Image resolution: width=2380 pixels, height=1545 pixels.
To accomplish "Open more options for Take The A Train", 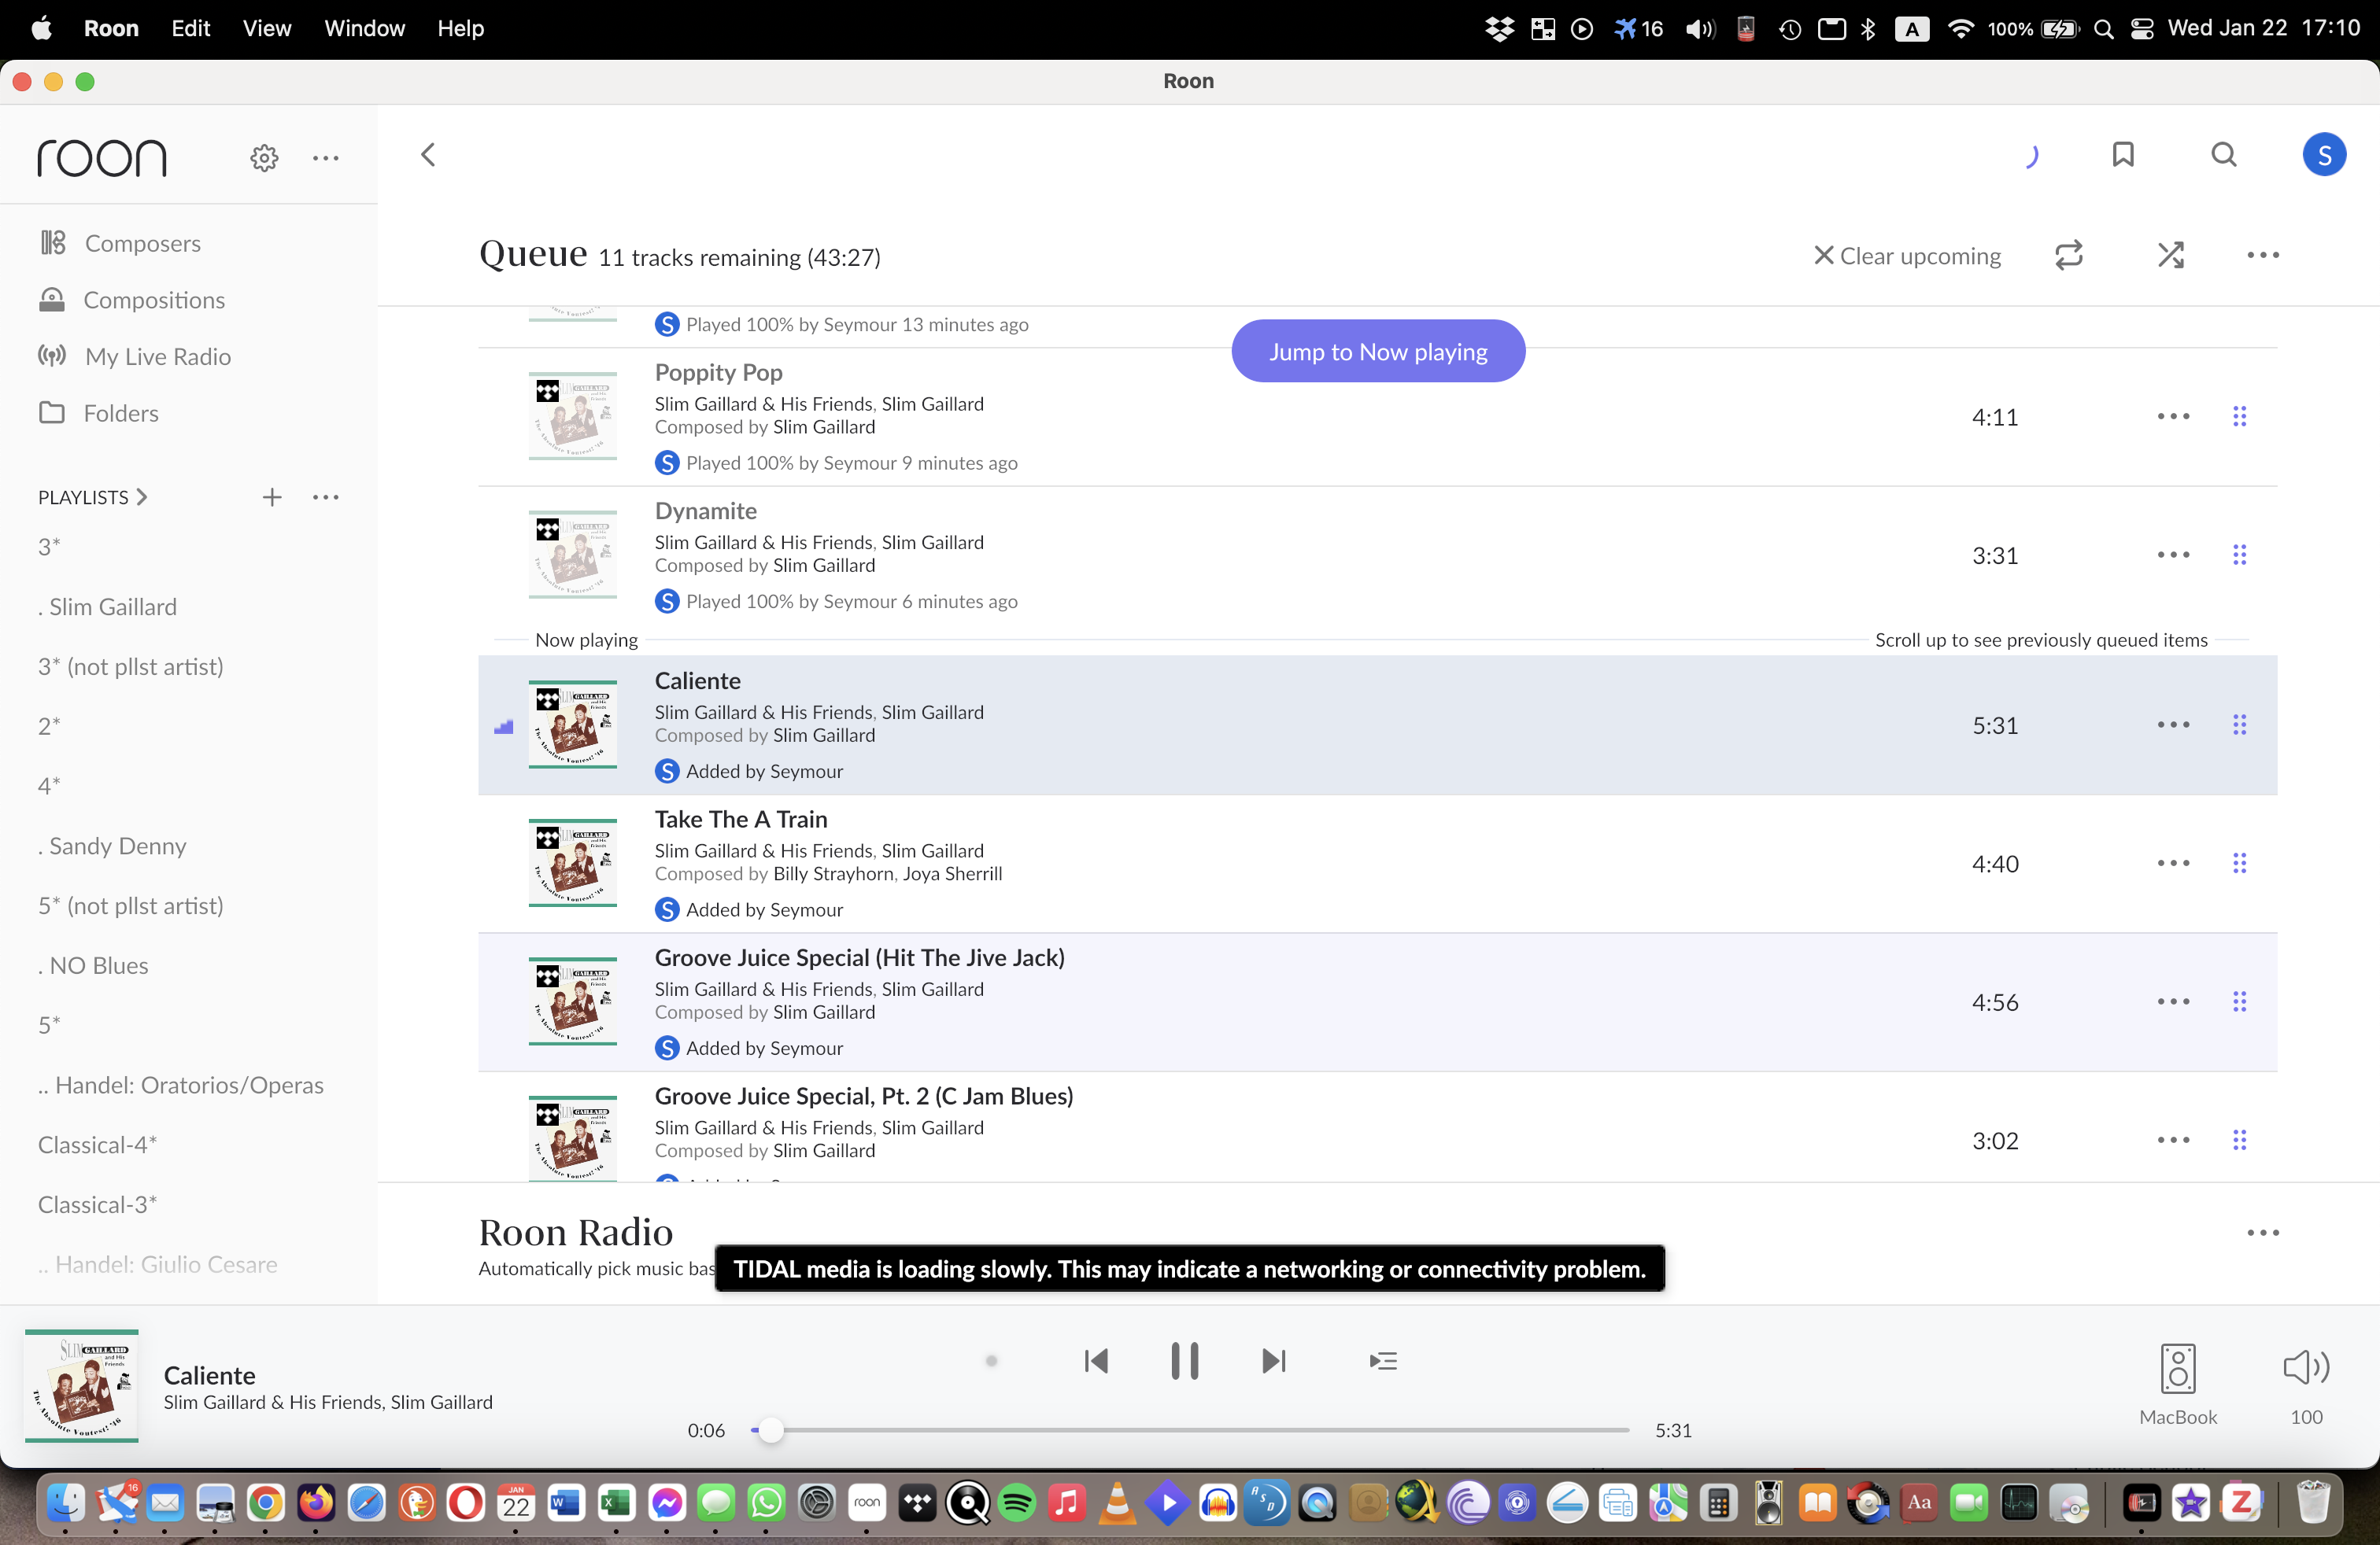I will click(x=2173, y=862).
